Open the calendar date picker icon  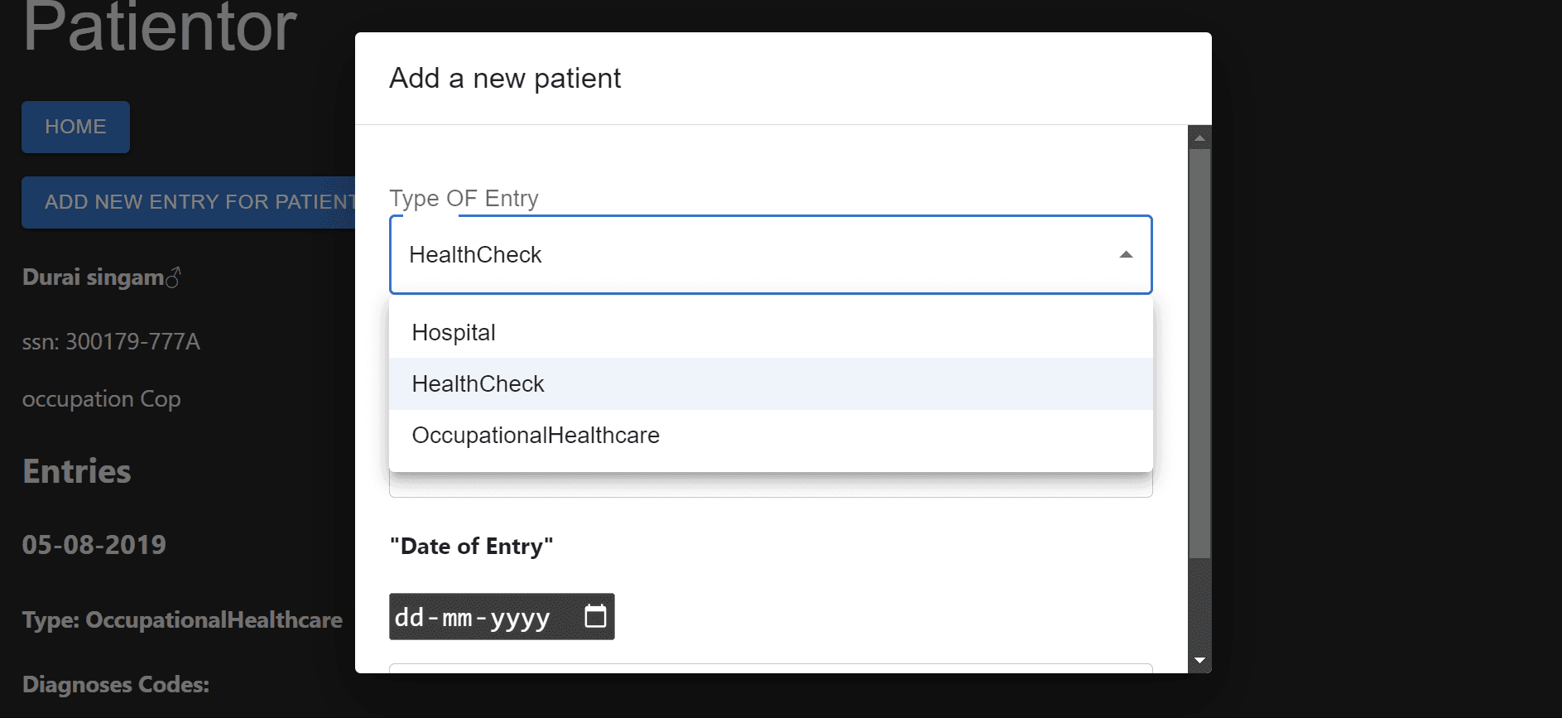click(x=594, y=616)
